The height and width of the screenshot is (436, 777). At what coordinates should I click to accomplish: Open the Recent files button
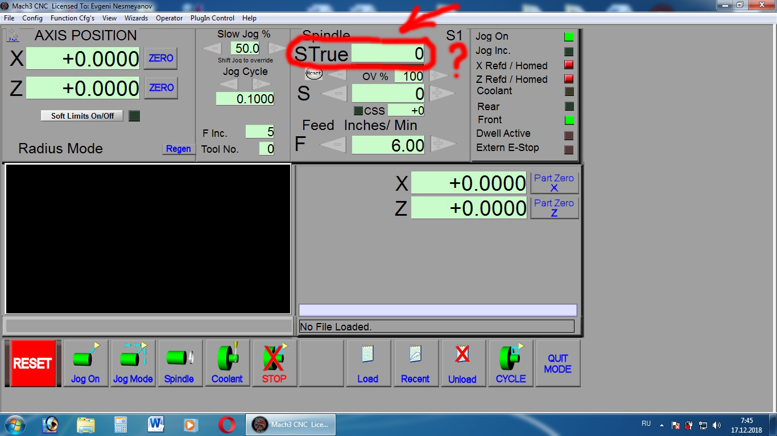pyautogui.click(x=415, y=363)
